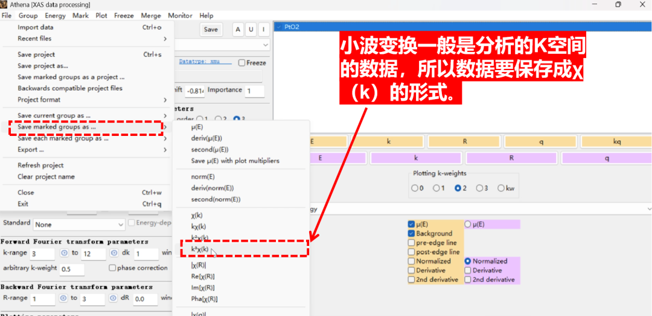Open the Merge menu
652x316 pixels.
(151, 16)
